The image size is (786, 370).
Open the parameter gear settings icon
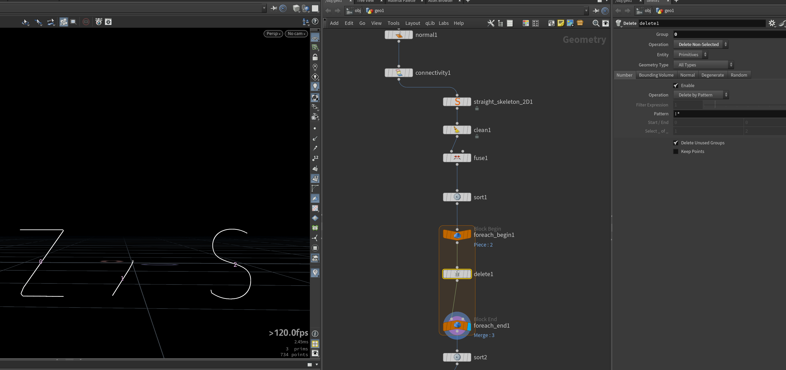pos(772,23)
